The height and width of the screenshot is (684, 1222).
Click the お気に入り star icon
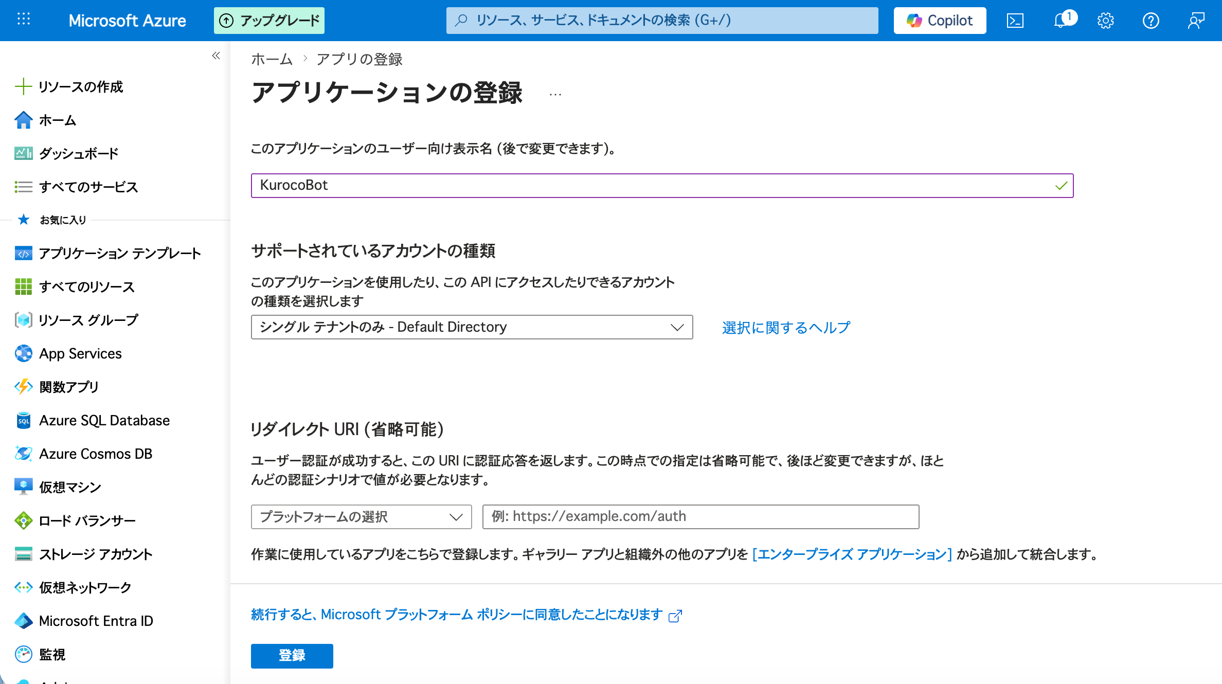tap(23, 220)
